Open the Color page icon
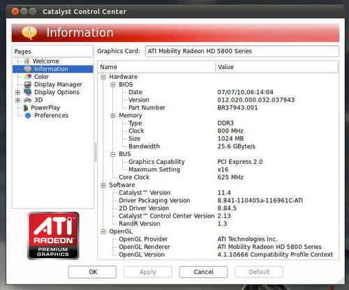349x290 pixels. [x=28, y=77]
